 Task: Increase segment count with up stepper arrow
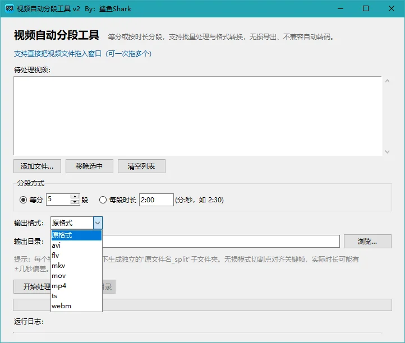[x=75, y=197]
